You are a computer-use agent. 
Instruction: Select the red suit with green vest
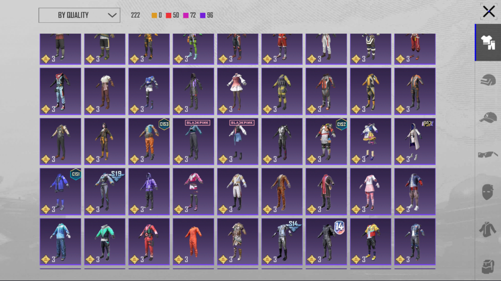pos(149,242)
